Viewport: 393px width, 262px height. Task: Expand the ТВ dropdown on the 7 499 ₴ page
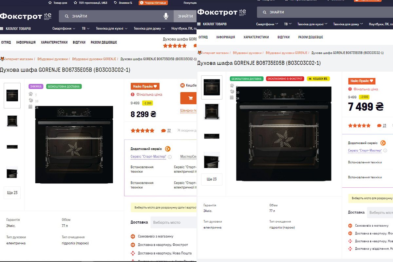(288, 24)
